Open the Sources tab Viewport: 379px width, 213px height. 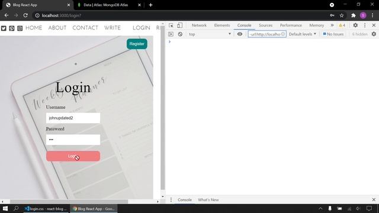tap(265, 25)
